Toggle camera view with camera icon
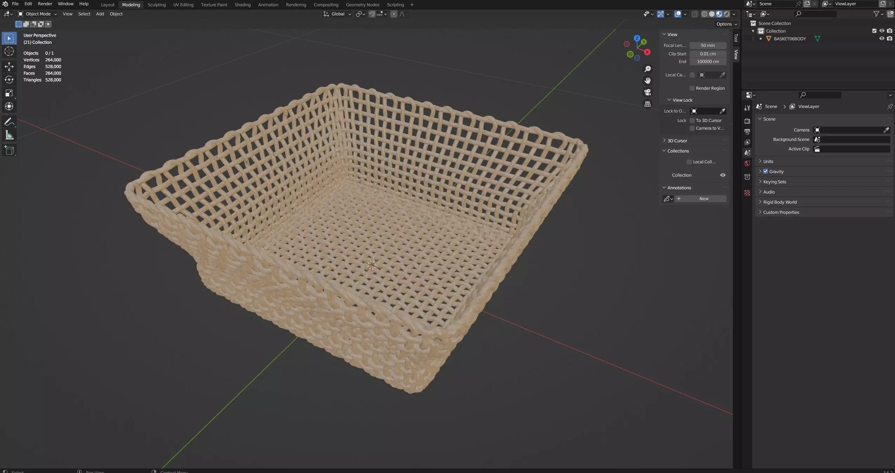Screen dimensions: 895x473 648,92
